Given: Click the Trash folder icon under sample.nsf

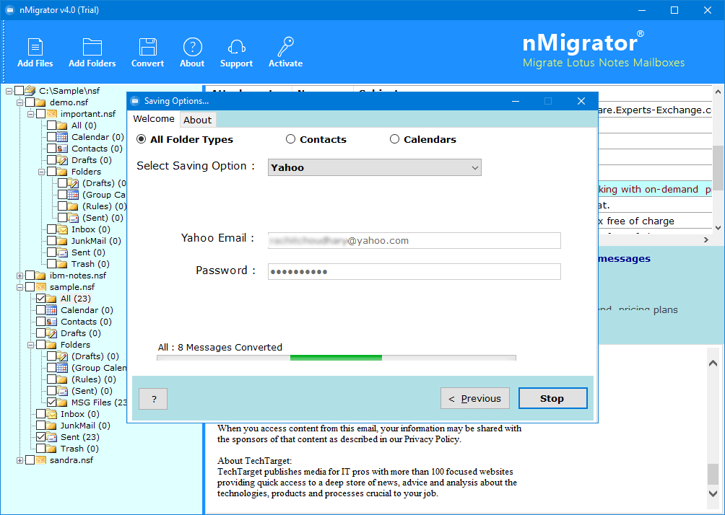Looking at the screenshot, I should (x=52, y=449).
